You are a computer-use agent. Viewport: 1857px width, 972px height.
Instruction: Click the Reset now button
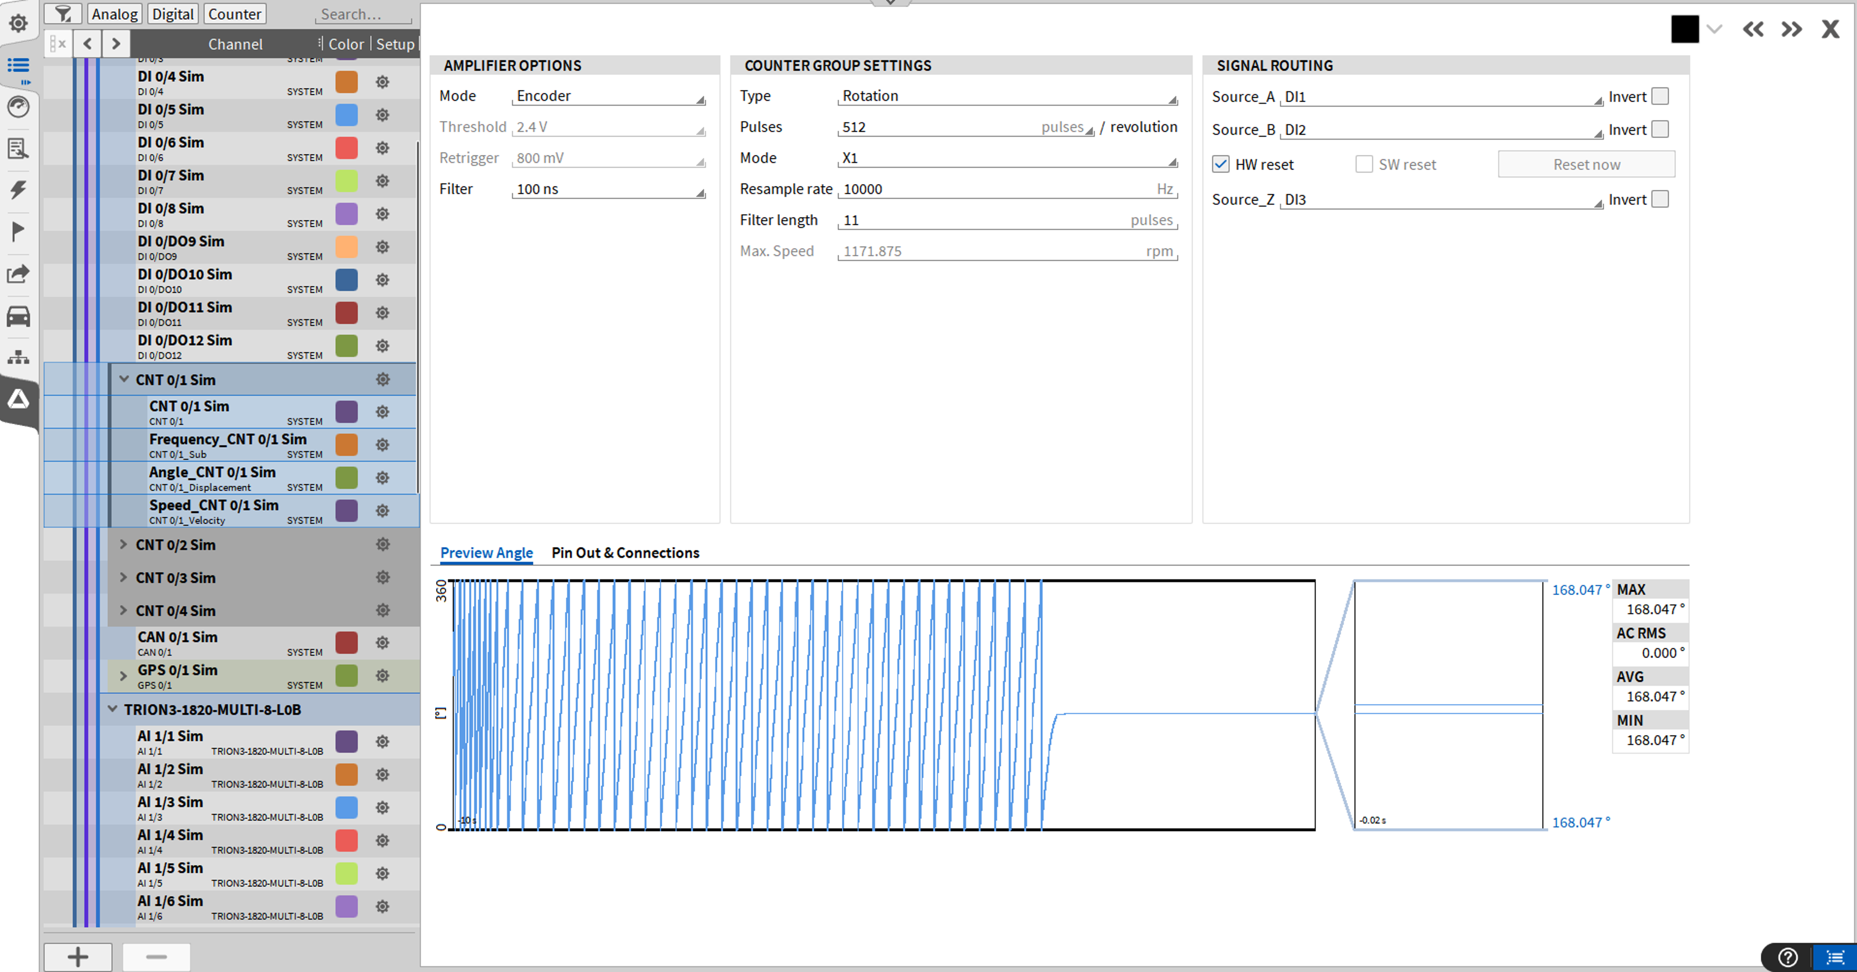[1586, 165]
